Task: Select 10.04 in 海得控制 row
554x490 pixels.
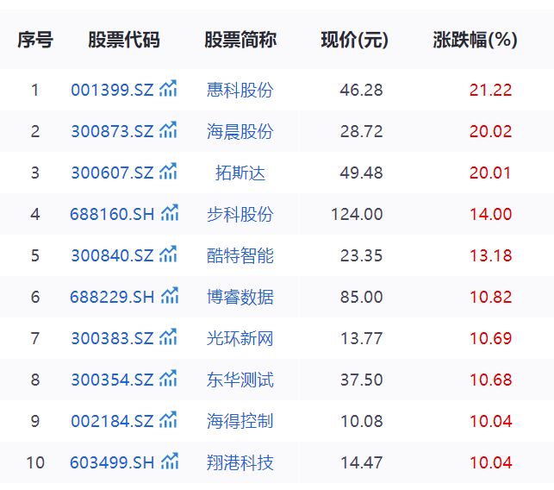Action: (x=491, y=421)
